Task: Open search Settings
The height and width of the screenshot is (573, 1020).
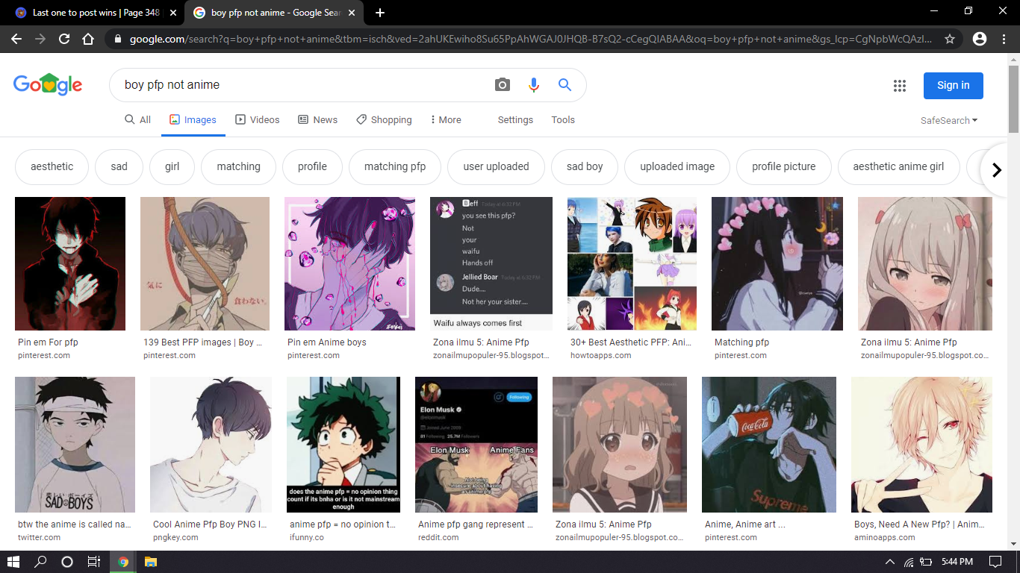Action: [515, 119]
